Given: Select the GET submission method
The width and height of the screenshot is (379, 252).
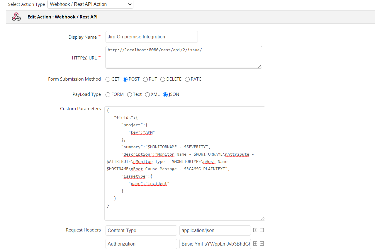Looking at the screenshot, I should pyautogui.click(x=108, y=79).
